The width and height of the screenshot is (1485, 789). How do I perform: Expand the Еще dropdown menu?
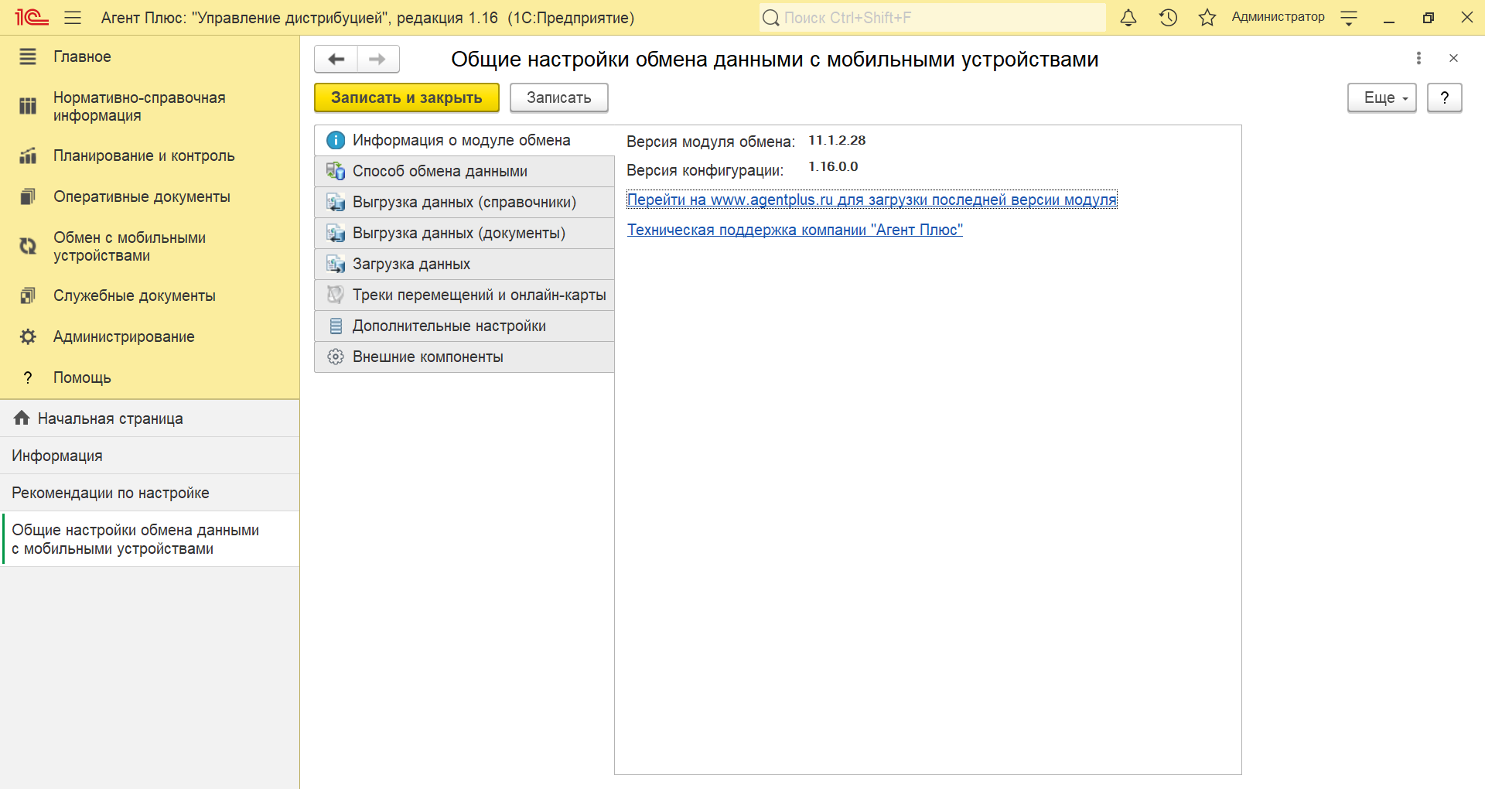[1381, 97]
